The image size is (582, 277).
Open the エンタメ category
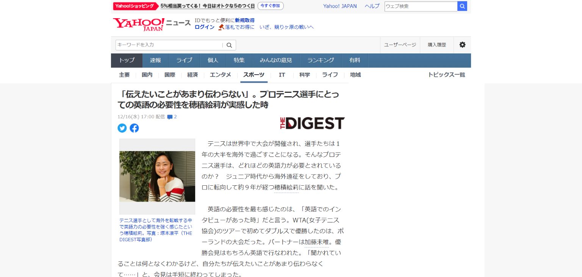(x=221, y=75)
